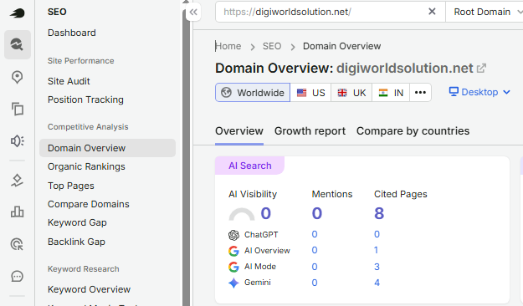Click the large Mentions value 0

317,214
